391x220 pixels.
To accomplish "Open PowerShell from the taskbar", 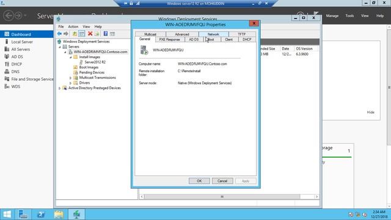I will click(41, 215).
